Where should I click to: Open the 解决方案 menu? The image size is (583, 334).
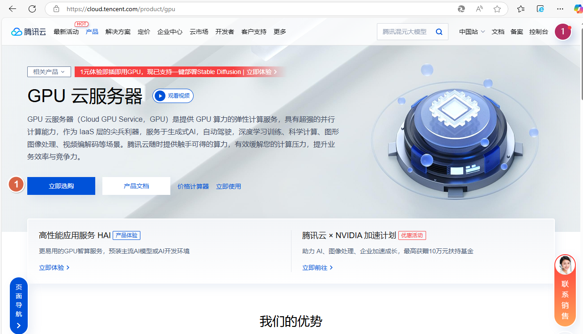click(118, 32)
